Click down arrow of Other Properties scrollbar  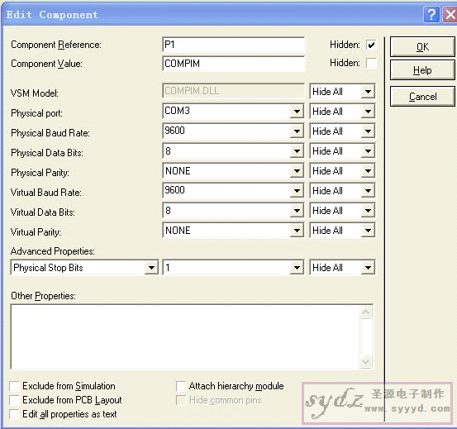[x=366, y=362]
